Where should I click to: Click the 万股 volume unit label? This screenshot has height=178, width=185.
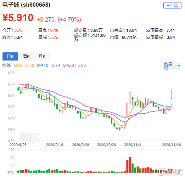click(11, 173)
